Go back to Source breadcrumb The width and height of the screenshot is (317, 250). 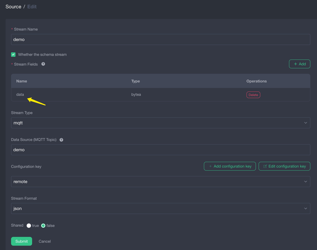pyautogui.click(x=13, y=7)
